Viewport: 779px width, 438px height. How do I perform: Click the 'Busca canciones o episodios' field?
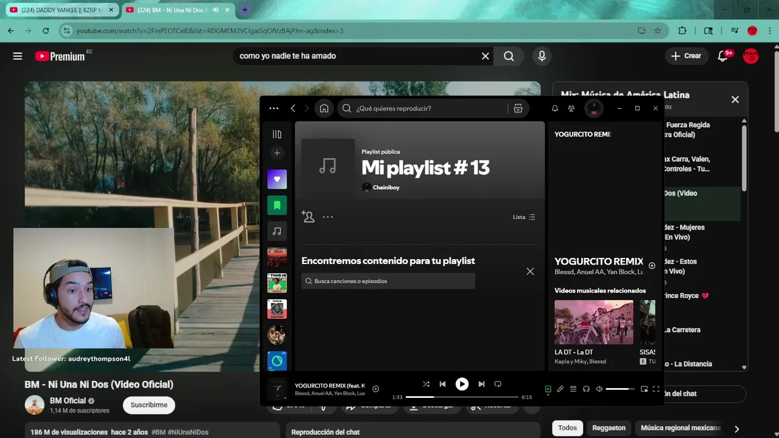[x=388, y=281]
